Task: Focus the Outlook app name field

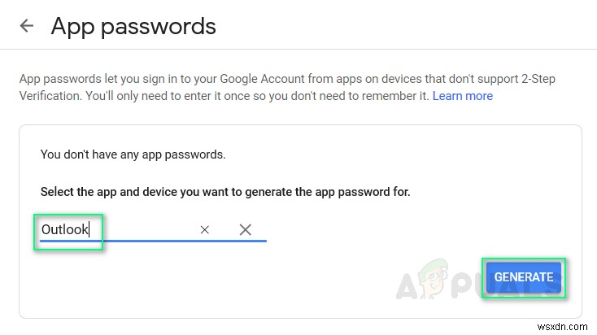Action: click(65, 230)
